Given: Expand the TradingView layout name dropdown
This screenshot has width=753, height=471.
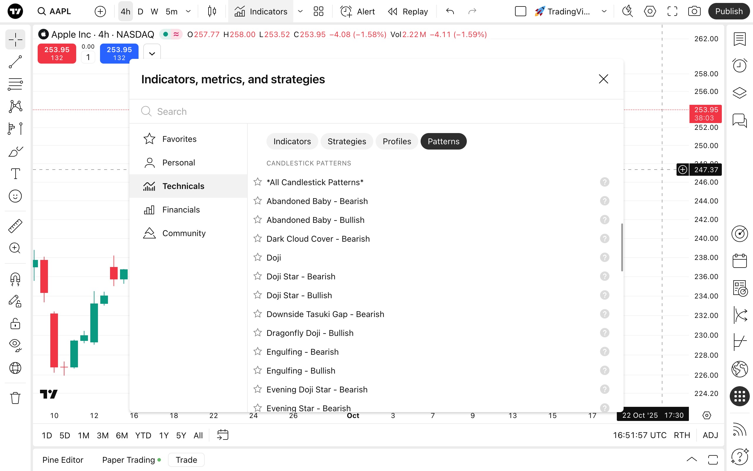Looking at the screenshot, I should 604,11.
